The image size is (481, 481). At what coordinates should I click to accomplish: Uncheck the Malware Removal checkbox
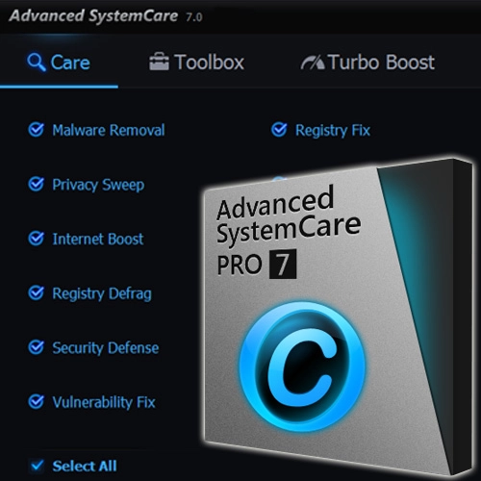[36, 130]
